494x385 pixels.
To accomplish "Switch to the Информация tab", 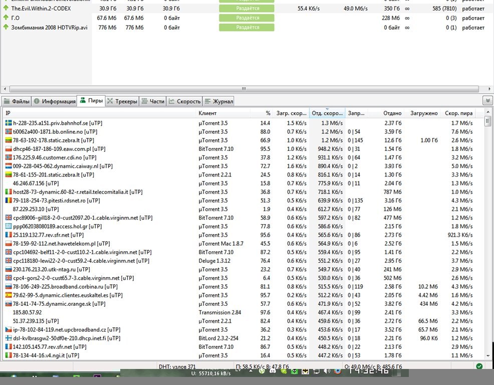I will 55,101.
